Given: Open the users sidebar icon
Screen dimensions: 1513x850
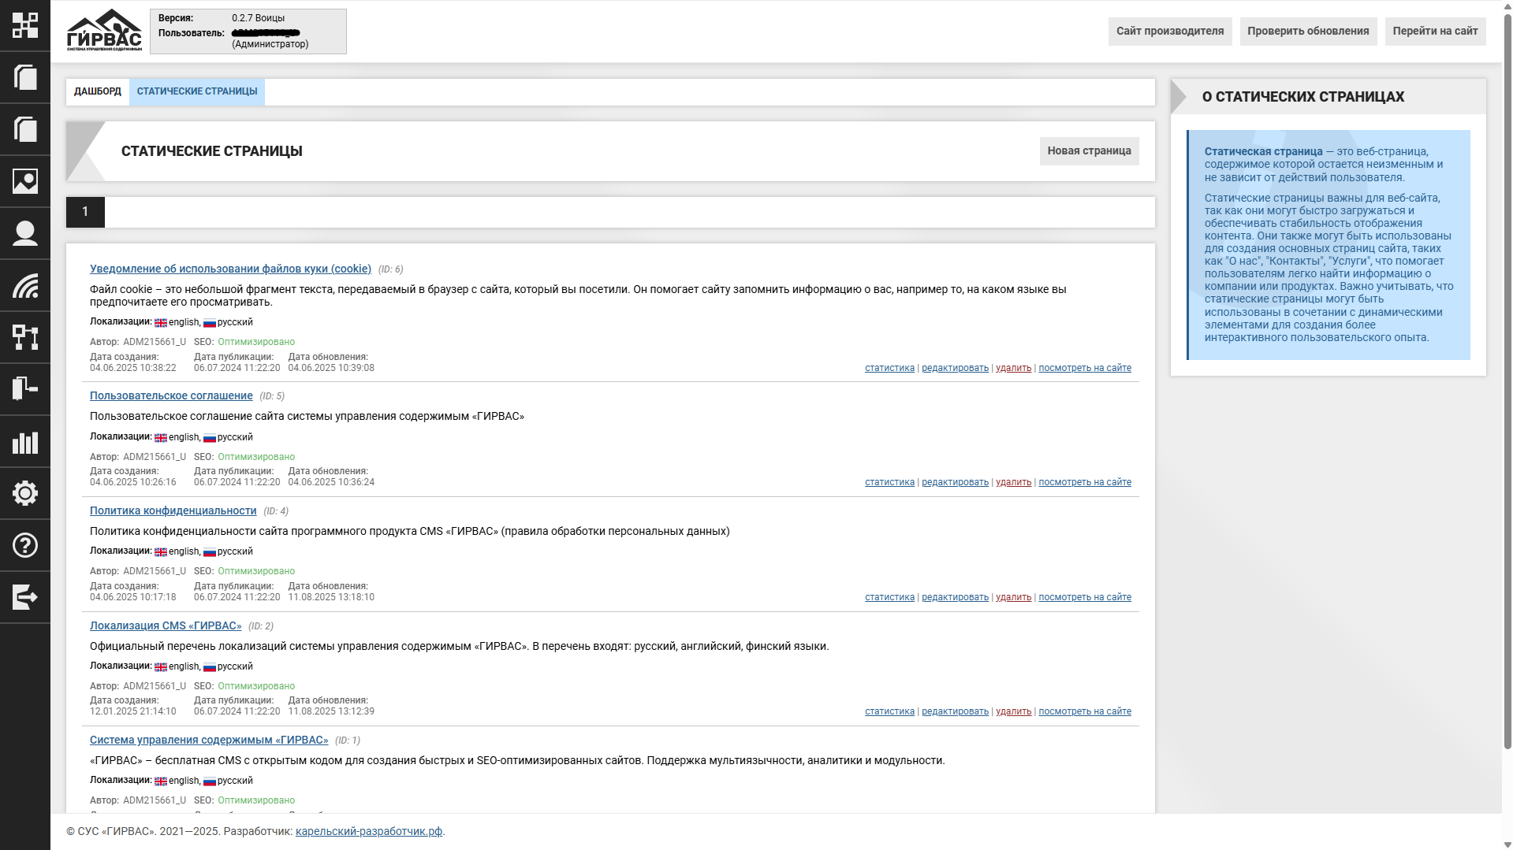Looking at the screenshot, I should (x=24, y=233).
